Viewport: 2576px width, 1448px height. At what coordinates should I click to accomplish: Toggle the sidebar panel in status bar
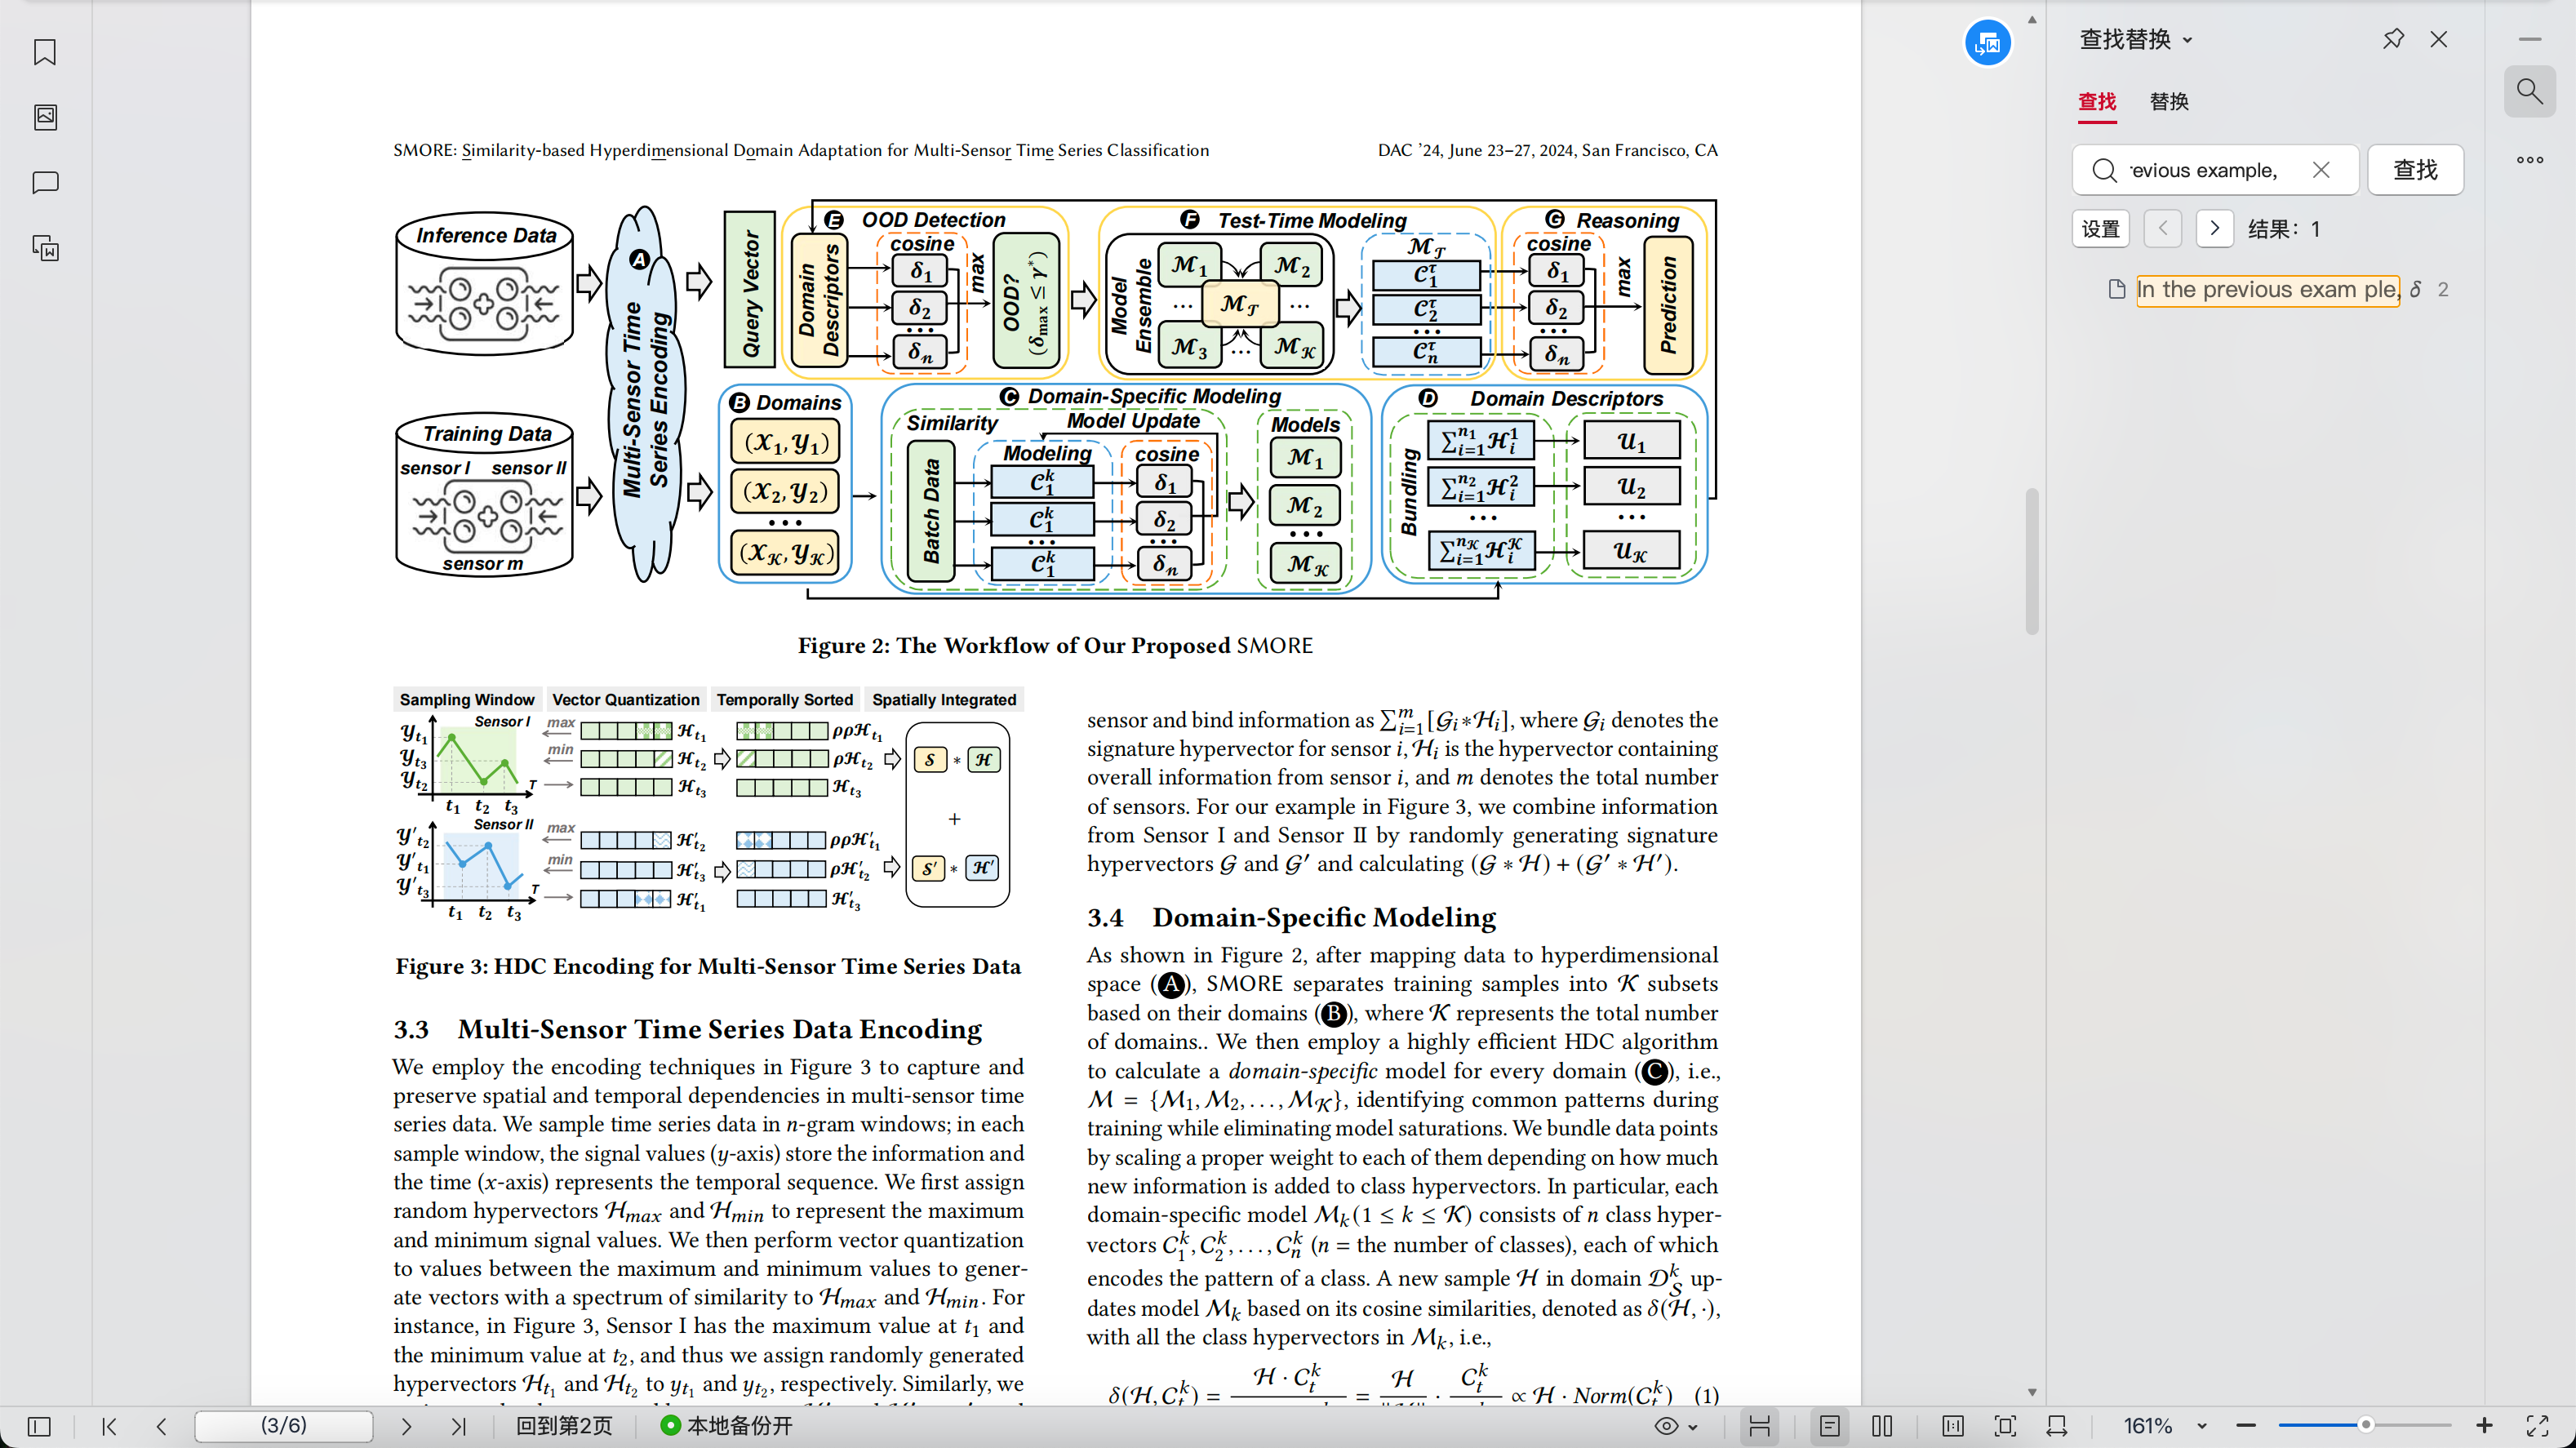pyautogui.click(x=39, y=1426)
